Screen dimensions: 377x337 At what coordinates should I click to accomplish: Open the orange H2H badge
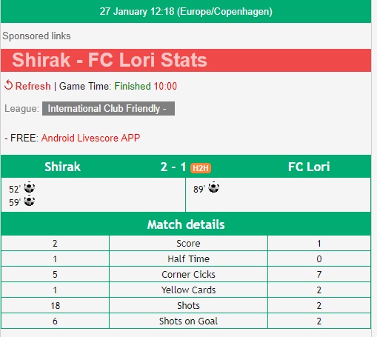201,168
